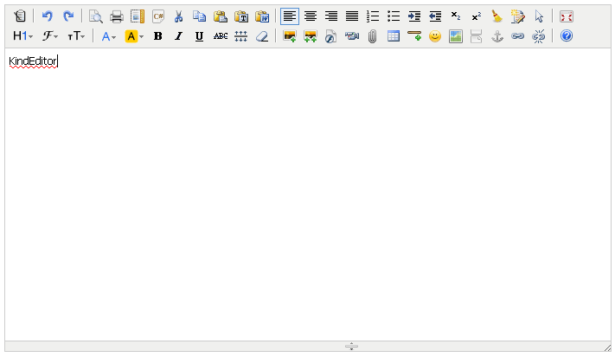The height and width of the screenshot is (357, 615).
Task: Insert an anchor
Action: 497,36
